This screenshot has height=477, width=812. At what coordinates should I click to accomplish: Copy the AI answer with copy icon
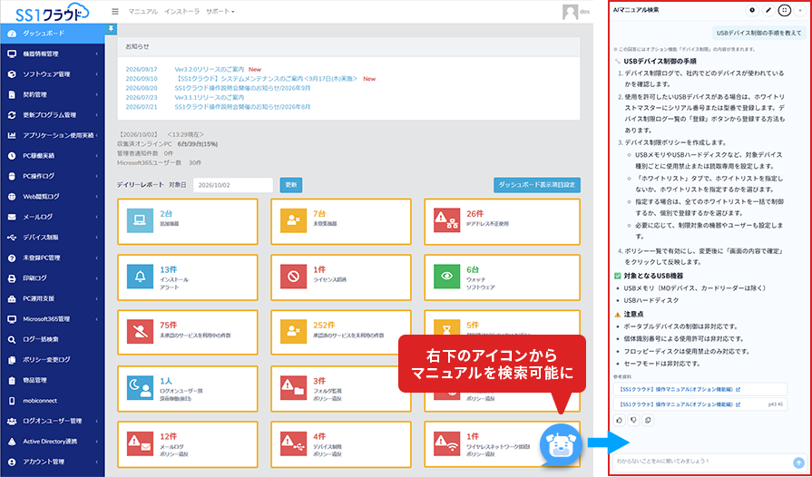(647, 420)
